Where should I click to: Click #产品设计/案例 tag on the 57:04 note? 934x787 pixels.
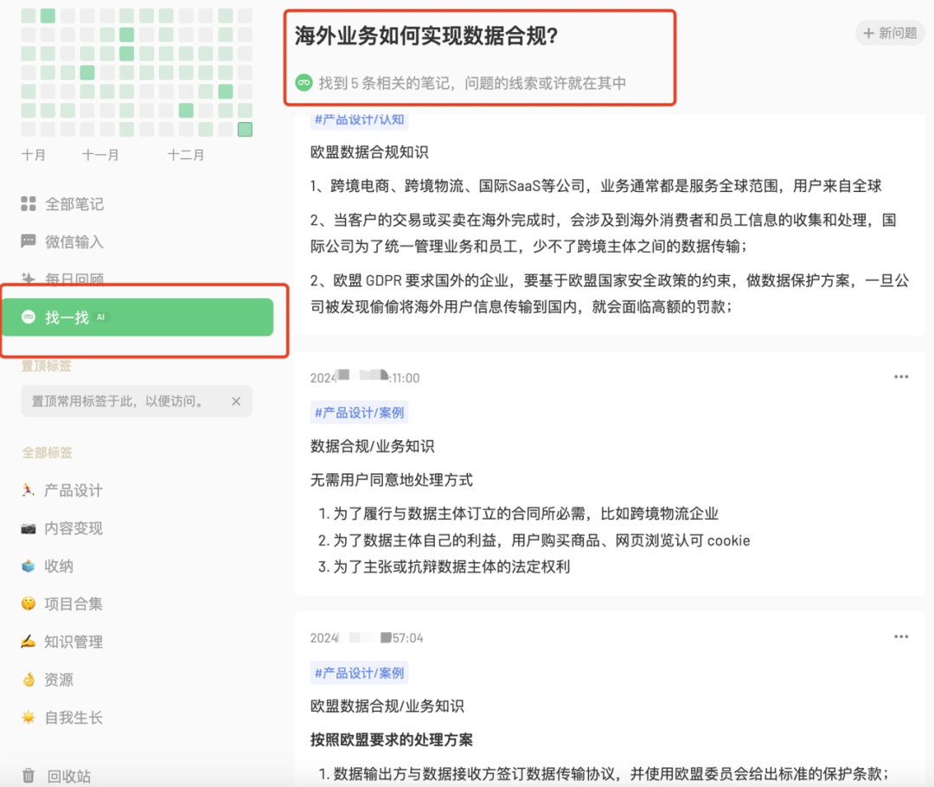tap(359, 673)
